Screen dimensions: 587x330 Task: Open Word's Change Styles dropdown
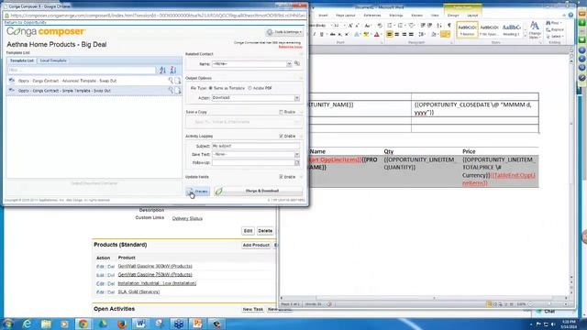click(x=535, y=30)
